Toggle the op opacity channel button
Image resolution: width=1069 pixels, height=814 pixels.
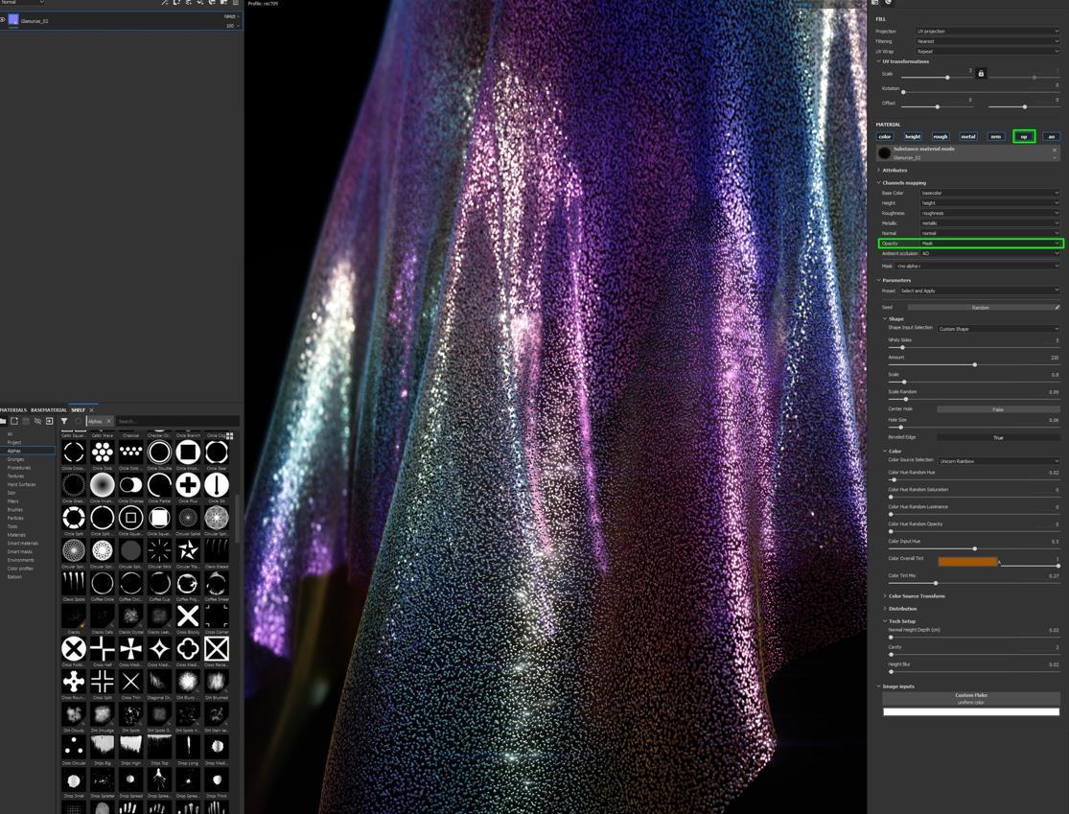tap(1023, 136)
